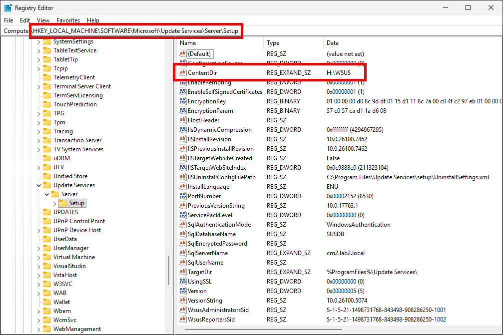This screenshot has width=503, height=335.
Task: Select the Wallet key in the tree
Action: (61, 302)
